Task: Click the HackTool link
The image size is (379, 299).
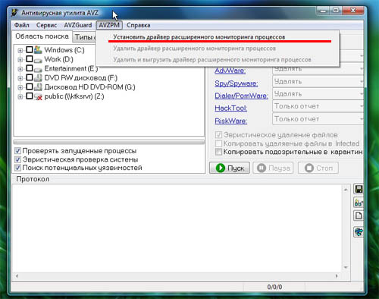Action: 231,108
